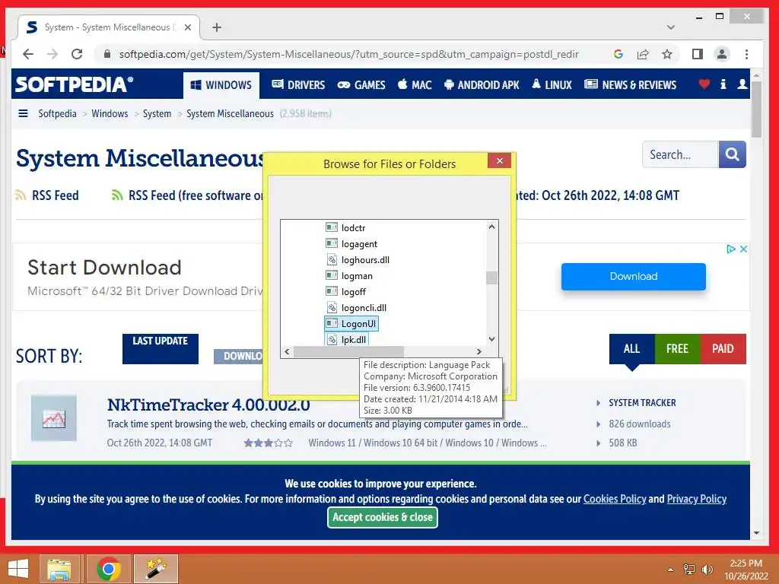Image resolution: width=779 pixels, height=584 pixels.
Task: Open the SYSTEM TRACKER category link
Action: click(642, 403)
